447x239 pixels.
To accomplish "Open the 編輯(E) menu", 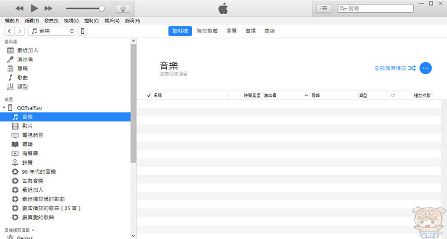I will (32, 21).
